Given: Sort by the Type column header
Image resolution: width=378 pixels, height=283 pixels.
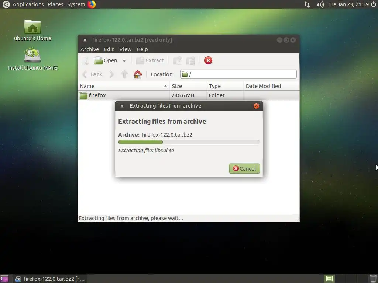Looking at the screenshot, I should coord(225,86).
